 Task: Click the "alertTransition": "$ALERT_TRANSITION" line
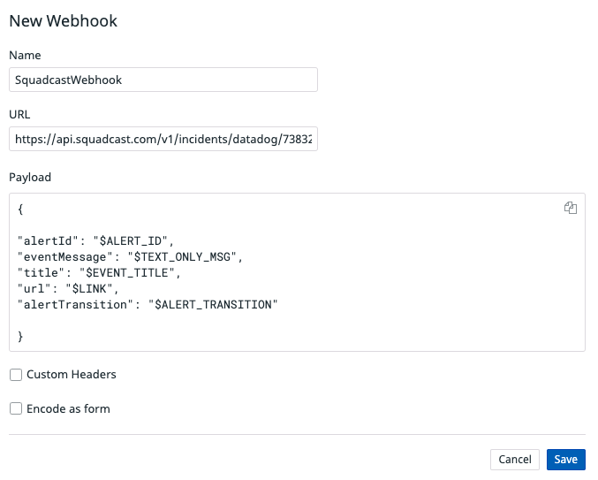(148, 305)
